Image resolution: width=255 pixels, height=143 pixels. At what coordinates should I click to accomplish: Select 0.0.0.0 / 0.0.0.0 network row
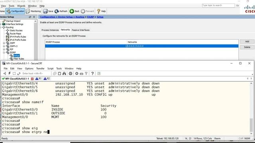pos(142,46)
